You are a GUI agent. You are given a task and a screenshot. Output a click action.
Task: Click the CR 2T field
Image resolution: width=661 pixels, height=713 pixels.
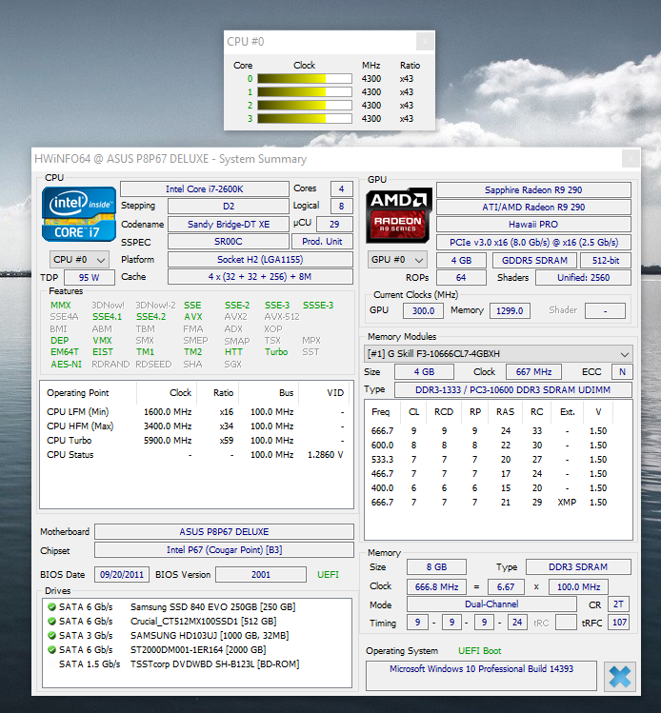coord(618,604)
